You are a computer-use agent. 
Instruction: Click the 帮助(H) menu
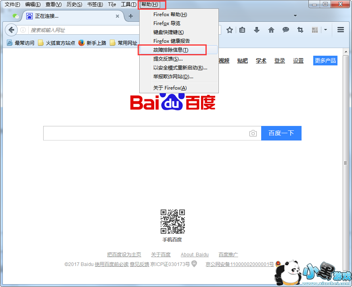point(150,4)
